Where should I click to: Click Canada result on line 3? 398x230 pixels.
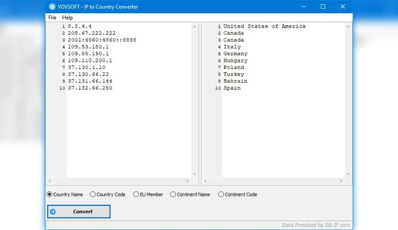234,40
